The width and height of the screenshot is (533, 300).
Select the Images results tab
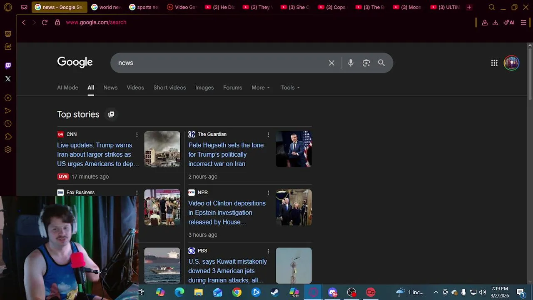tap(204, 87)
